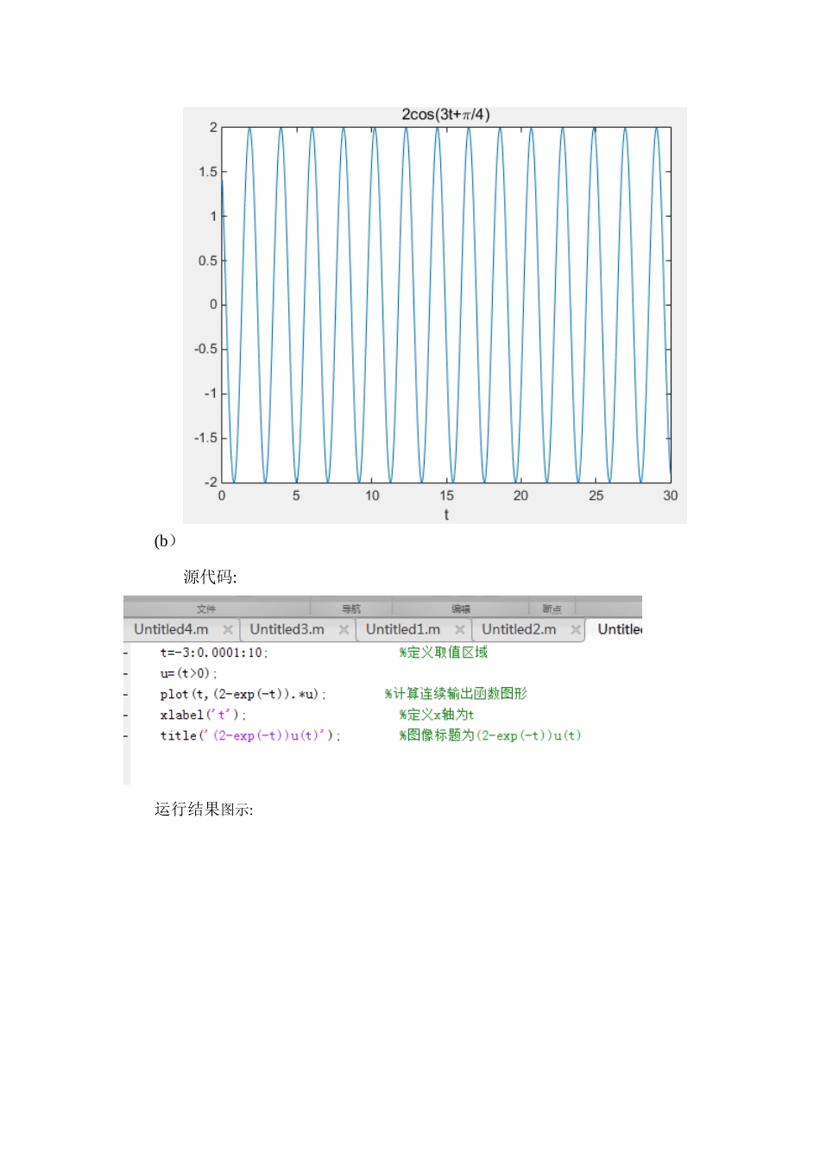Close the Untitled1.m tab
The width and height of the screenshot is (820, 1160).
pos(460,630)
